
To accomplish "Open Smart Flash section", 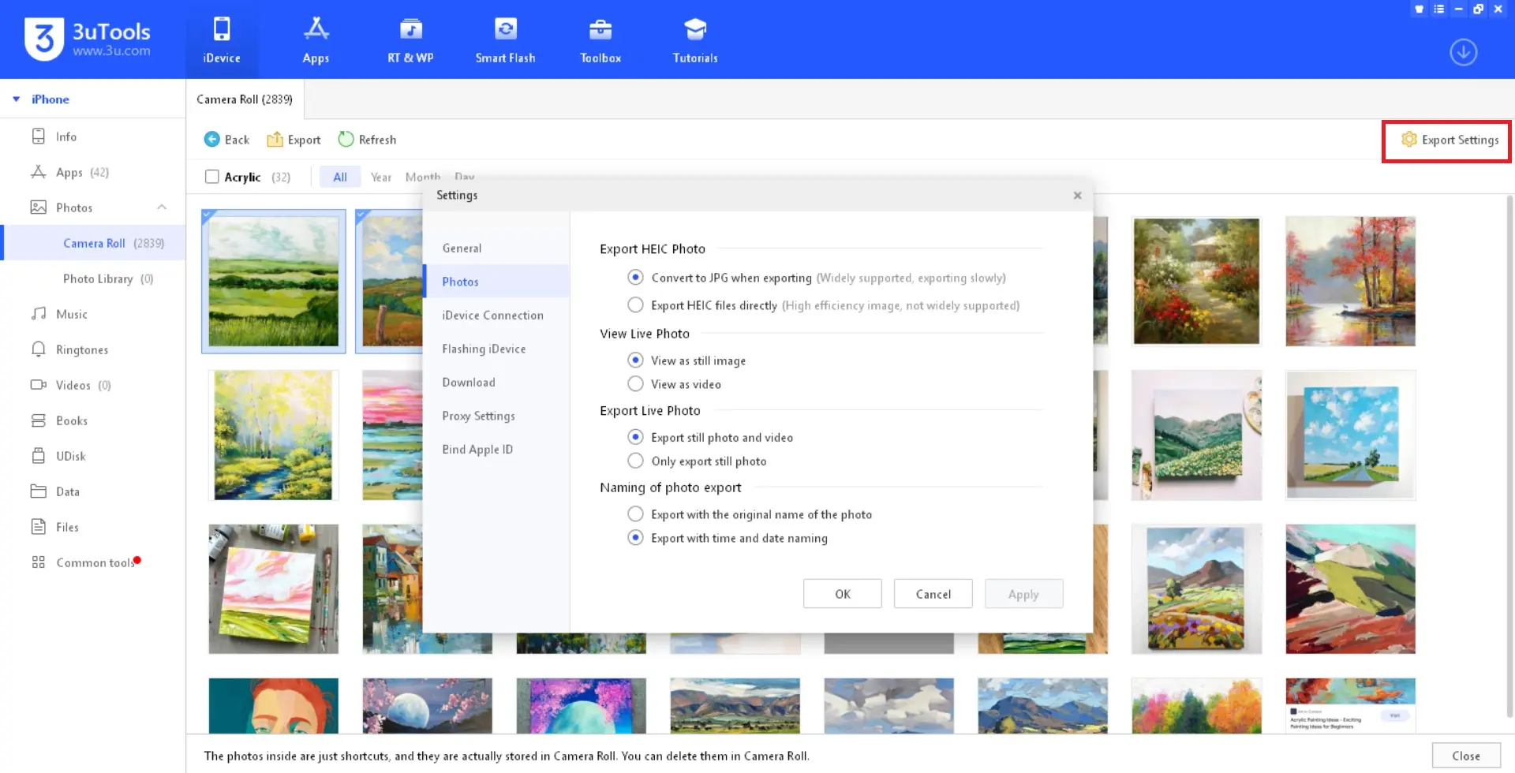I will 505,39.
